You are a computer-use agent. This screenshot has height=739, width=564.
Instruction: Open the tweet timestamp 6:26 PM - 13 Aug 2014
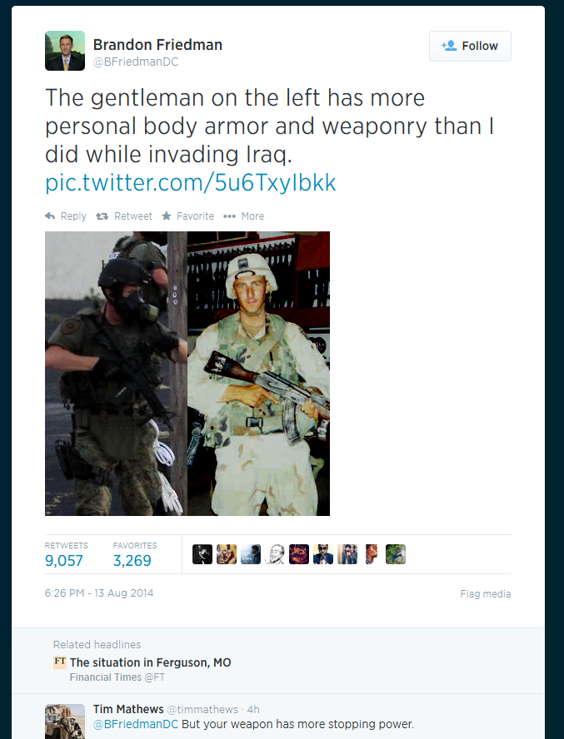(x=99, y=593)
